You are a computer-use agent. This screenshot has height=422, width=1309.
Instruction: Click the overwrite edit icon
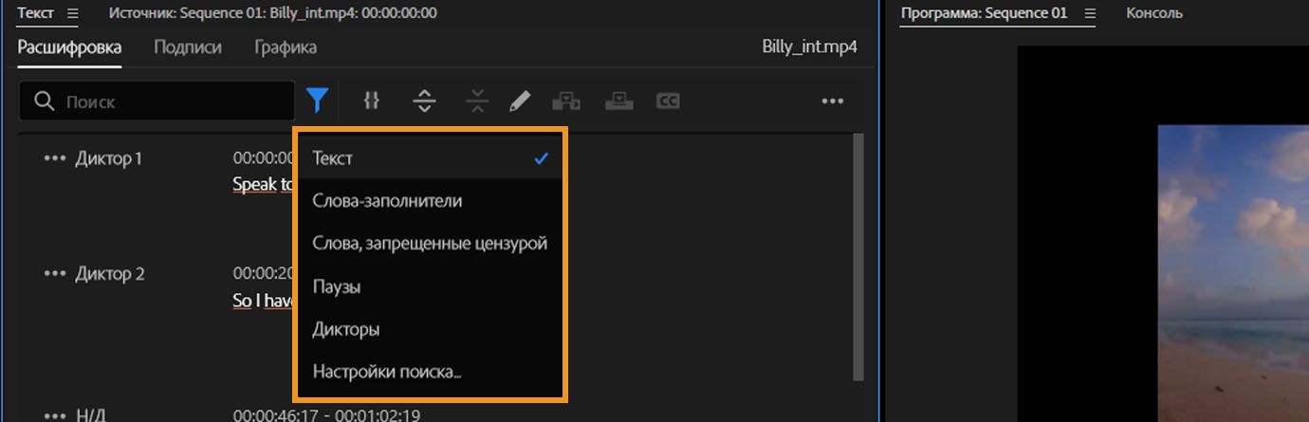coord(618,101)
